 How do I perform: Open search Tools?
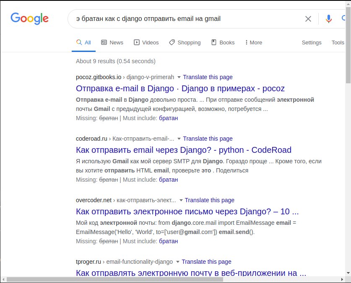point(338,42)
